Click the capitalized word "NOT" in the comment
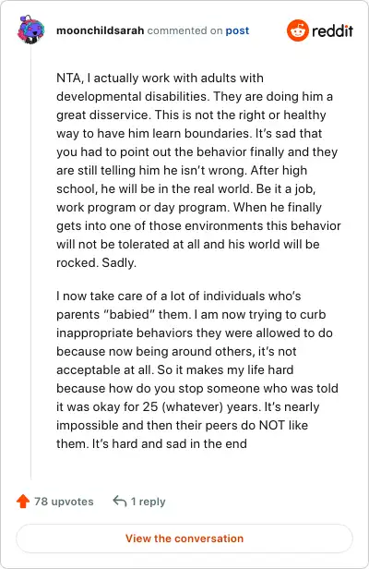Screen dimensions: 369x569 point(272,425)
